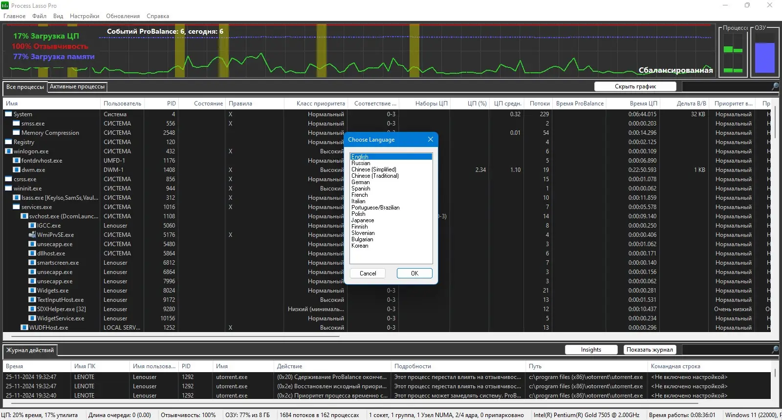Click the csrss.exe process icon
Screen dimensions: 782x420
point(8,179)
